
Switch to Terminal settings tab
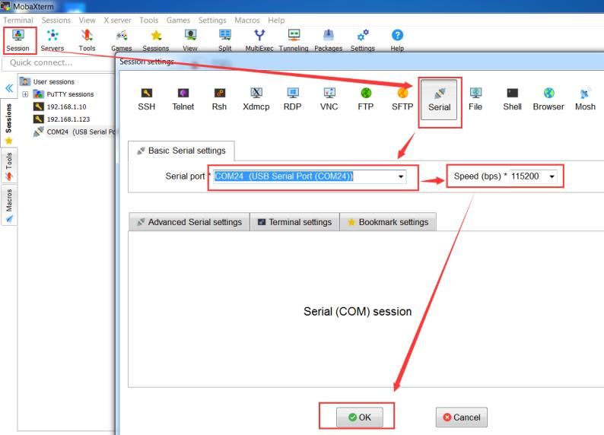pyautogui.click(x=294, y=222)
